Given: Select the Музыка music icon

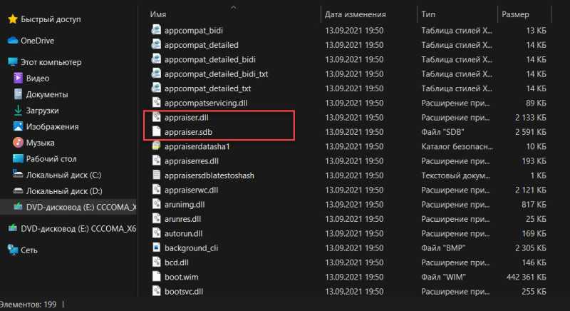Looking at the screenshot, I should pos(18,142).
